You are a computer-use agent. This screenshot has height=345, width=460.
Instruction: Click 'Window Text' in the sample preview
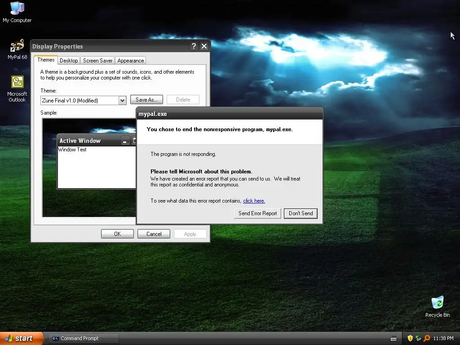pyautogui.click(x=72, y=150)
